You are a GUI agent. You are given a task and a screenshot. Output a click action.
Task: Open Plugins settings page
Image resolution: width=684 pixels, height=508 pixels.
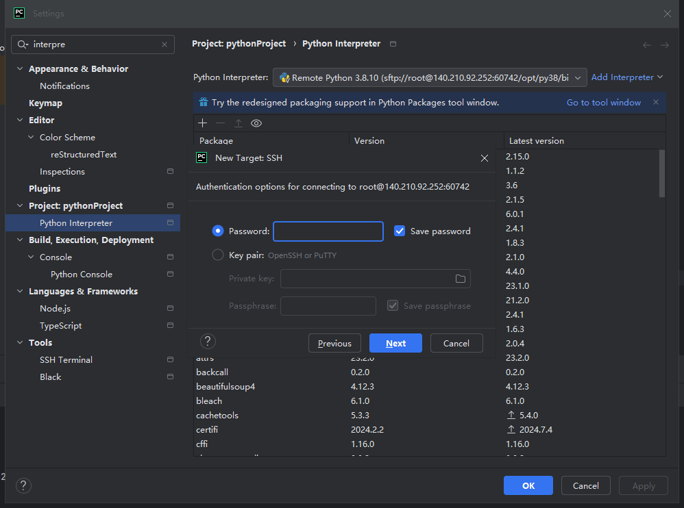pyautogui.click(x=45, y=189)
